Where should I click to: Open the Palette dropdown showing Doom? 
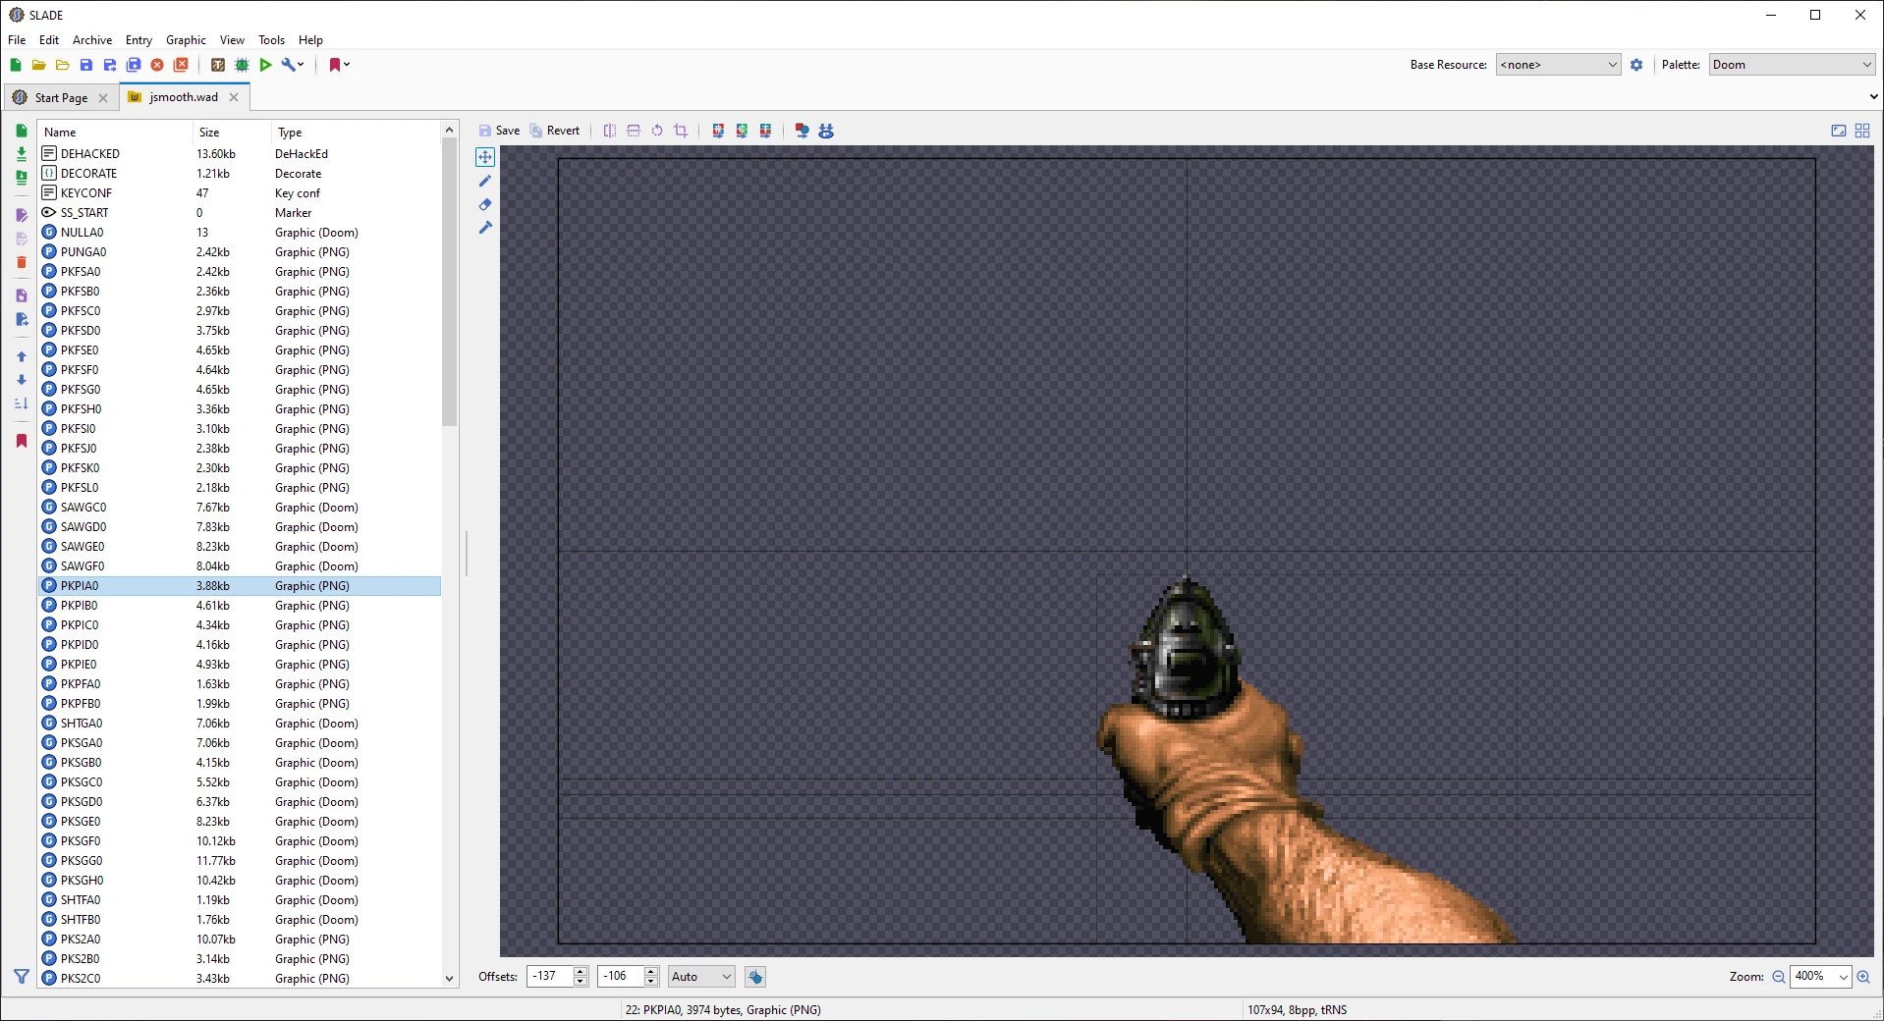coord(1792,65)
